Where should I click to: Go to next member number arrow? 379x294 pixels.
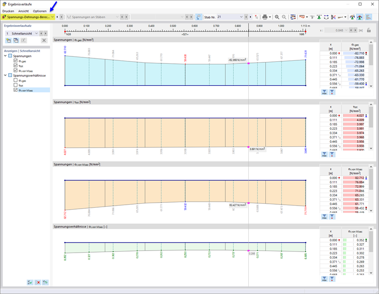click(x=250, y=17)
